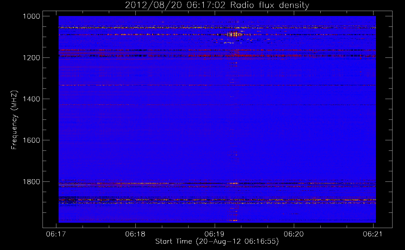Click the 06:18 time axis label
This screenshot has height=250, width=405.
[135, 234]
